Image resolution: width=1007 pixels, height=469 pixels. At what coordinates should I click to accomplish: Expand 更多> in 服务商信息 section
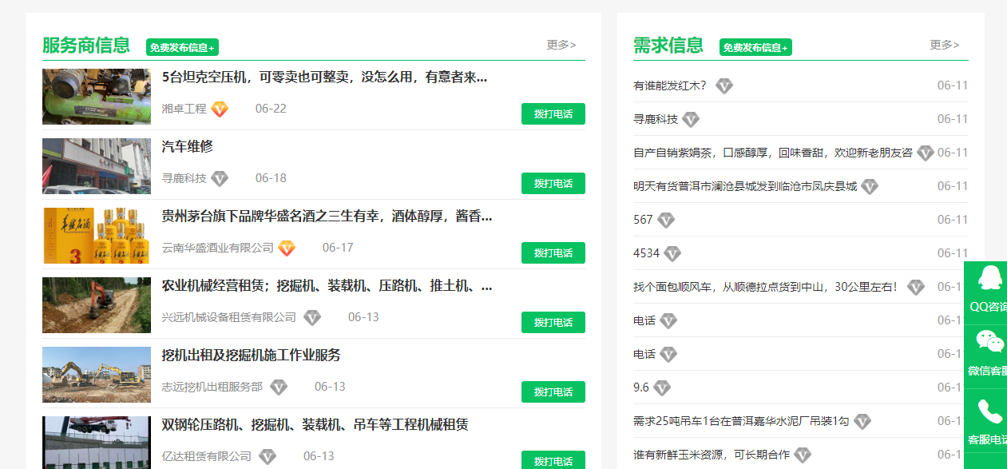coord(561,45)
